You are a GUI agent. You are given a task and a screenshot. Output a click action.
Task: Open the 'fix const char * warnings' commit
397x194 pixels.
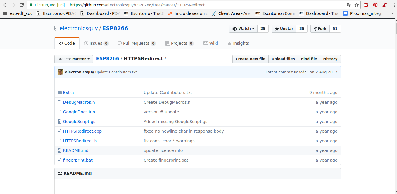(x=169, y=141)
